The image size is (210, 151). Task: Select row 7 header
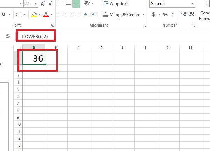point(18,103)
